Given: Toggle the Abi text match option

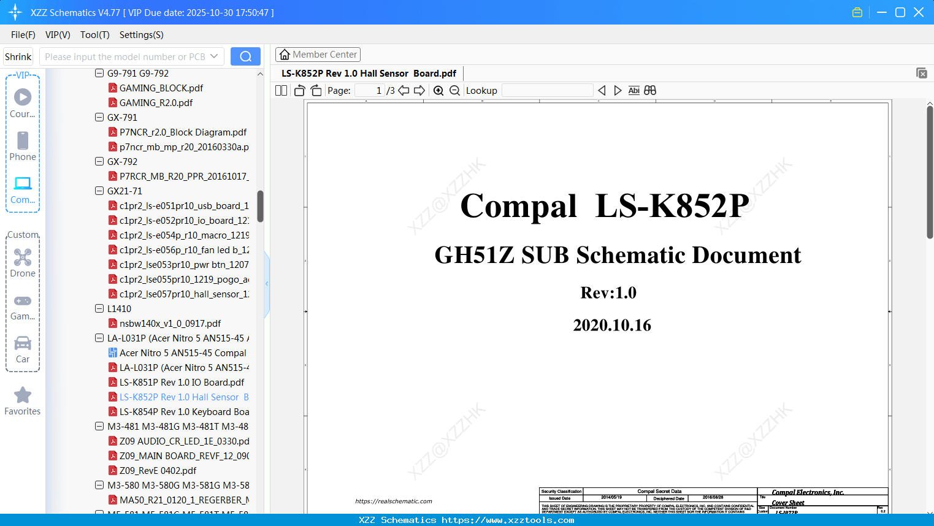Looking at the screenshot, I should tap(634, 90).
